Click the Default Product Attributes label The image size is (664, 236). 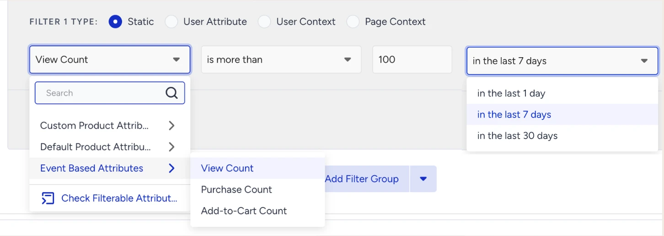click(96, 147)
